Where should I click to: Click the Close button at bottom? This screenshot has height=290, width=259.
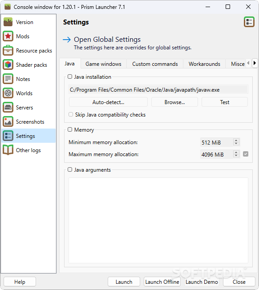[x=239, y=282]
